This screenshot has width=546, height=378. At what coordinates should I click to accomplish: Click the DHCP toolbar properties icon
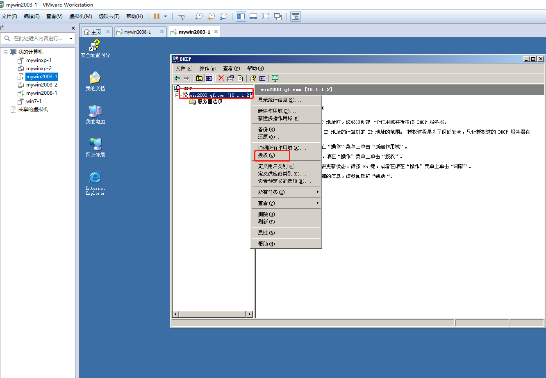point(231,78)
